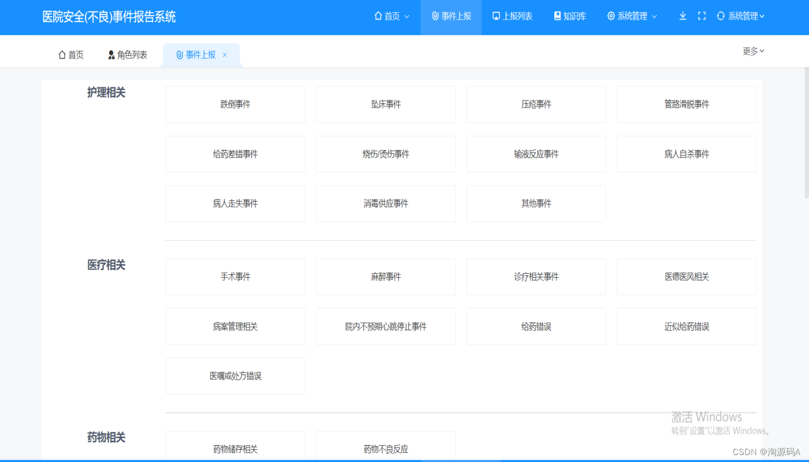Choose 管路滑脱事件 event type
This screenshot has height=462, width=809.
[x=686, y=105]
